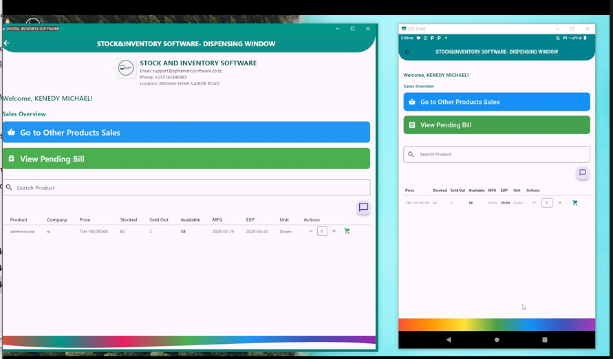Tap Android recent apps square button
Viewport: 613px width, 359px height.
[544, 340]
